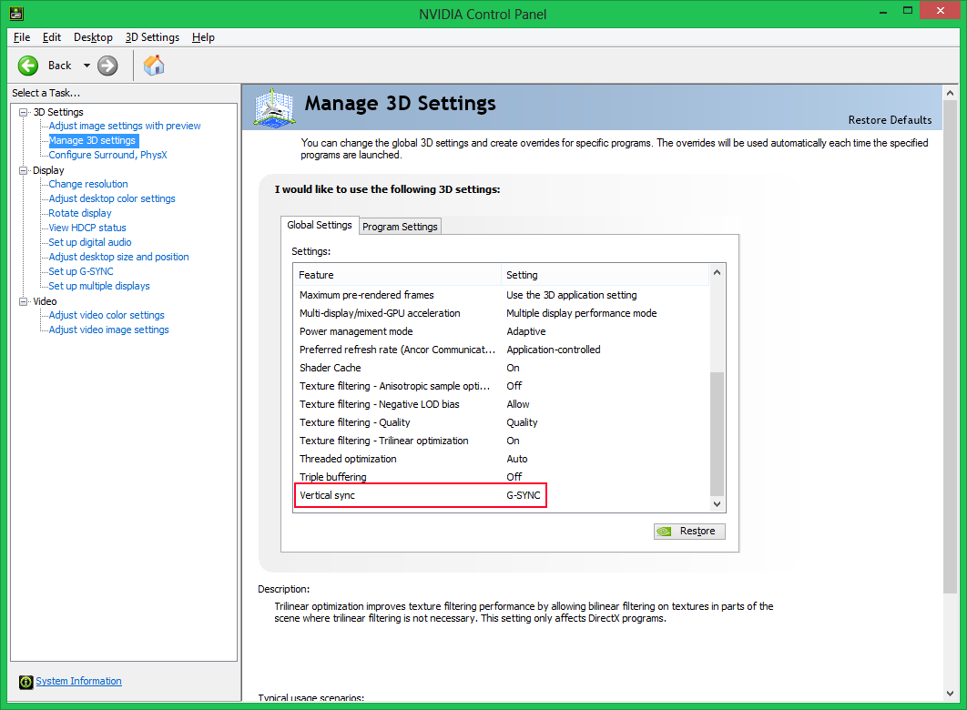Open the 3D Settings menu

click(152, 37)
